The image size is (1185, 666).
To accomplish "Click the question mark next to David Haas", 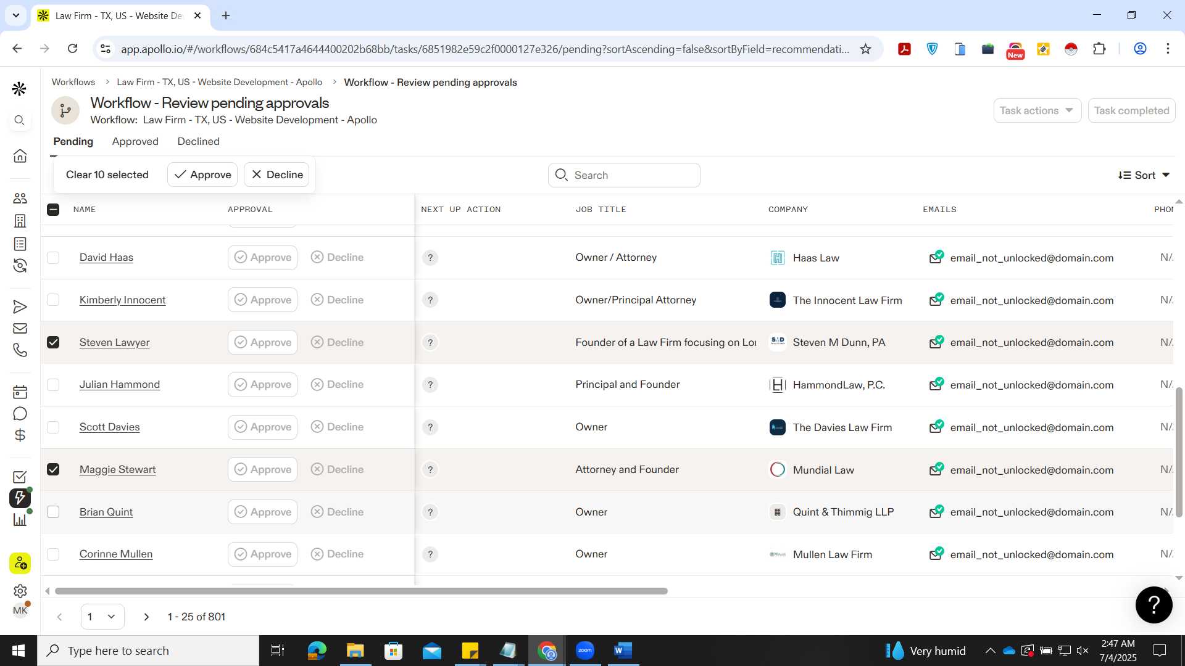I will pyautogui.click(x=430, y=258).
